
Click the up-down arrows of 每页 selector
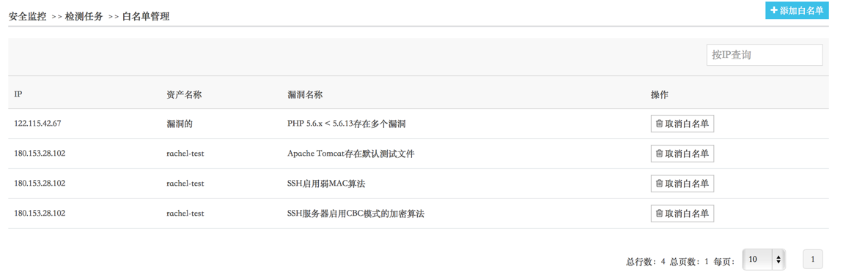coord(778,260)
